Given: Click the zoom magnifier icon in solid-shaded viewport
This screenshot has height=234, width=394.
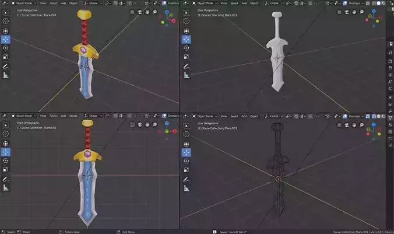Looking at the screenshot, I should pyautogui.click(x=361, y=12).
